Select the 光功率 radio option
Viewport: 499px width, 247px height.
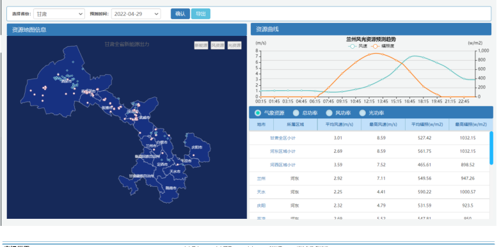pyautogui.click(x=363, y=113)
